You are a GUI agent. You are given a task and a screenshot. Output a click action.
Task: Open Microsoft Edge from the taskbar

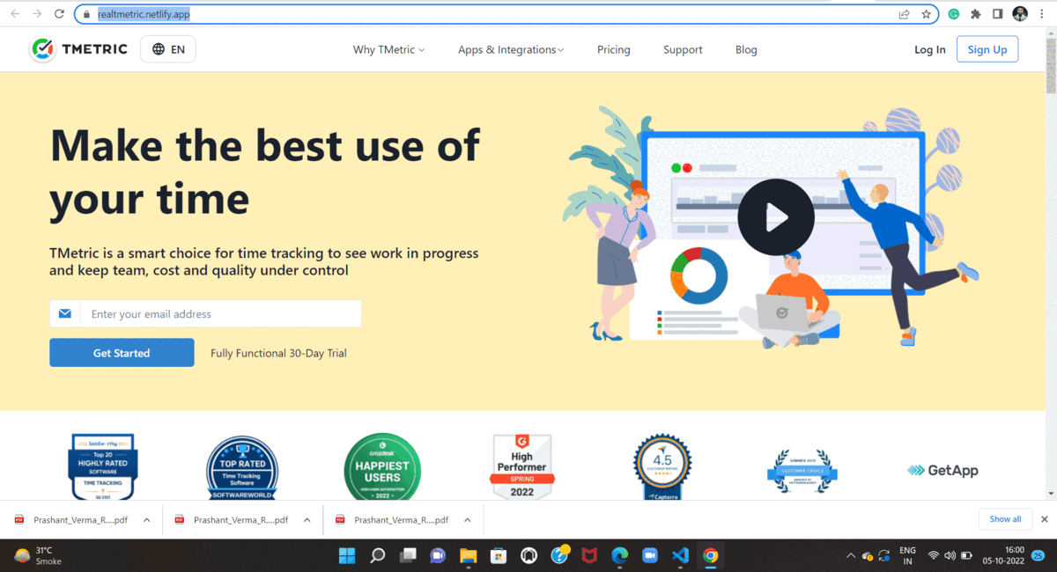click(x=617, y=555)
